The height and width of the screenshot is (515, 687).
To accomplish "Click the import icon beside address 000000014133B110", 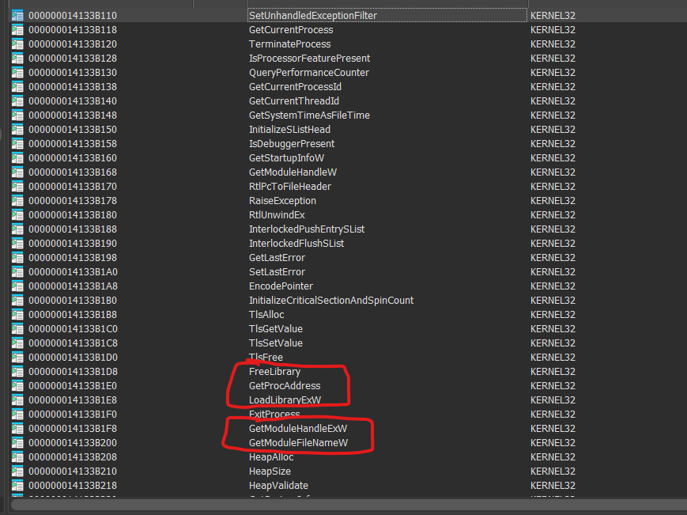I will (x=17, y=15).
